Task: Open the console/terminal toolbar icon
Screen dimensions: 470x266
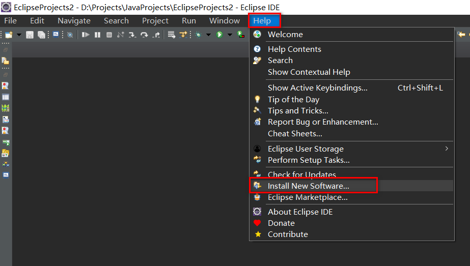Action: [56, 35]
